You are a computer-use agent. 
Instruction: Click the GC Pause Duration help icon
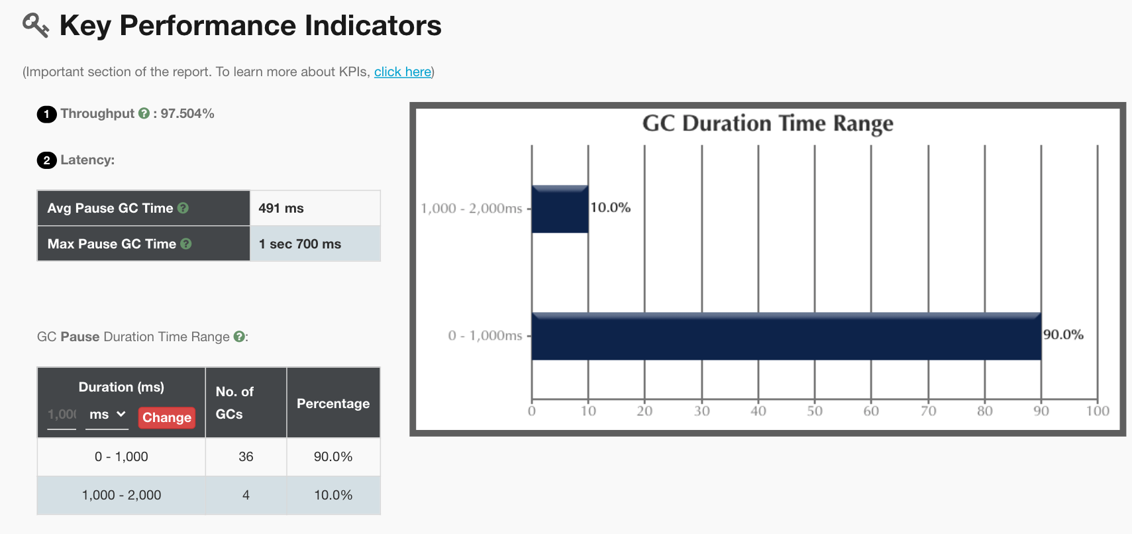tap(239, 337)
